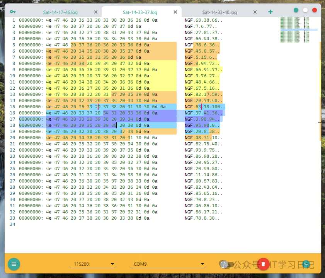Expand the COM9 port dropdown
325x278 pixels.
[x=168, y=264]
